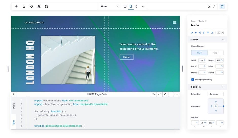Click the Add element plus icon
The height and width of the screenshot is (138, 238).
[x=16, y=6]
